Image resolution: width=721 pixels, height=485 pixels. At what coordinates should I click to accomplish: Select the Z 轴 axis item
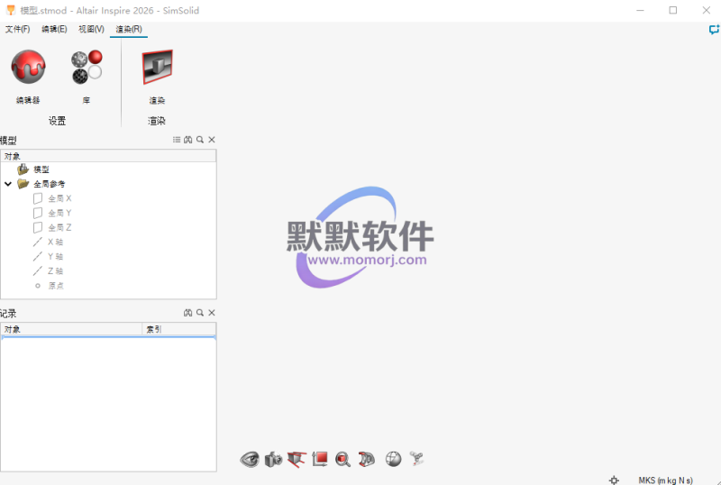pyautogui.click(x=56, y=271)
